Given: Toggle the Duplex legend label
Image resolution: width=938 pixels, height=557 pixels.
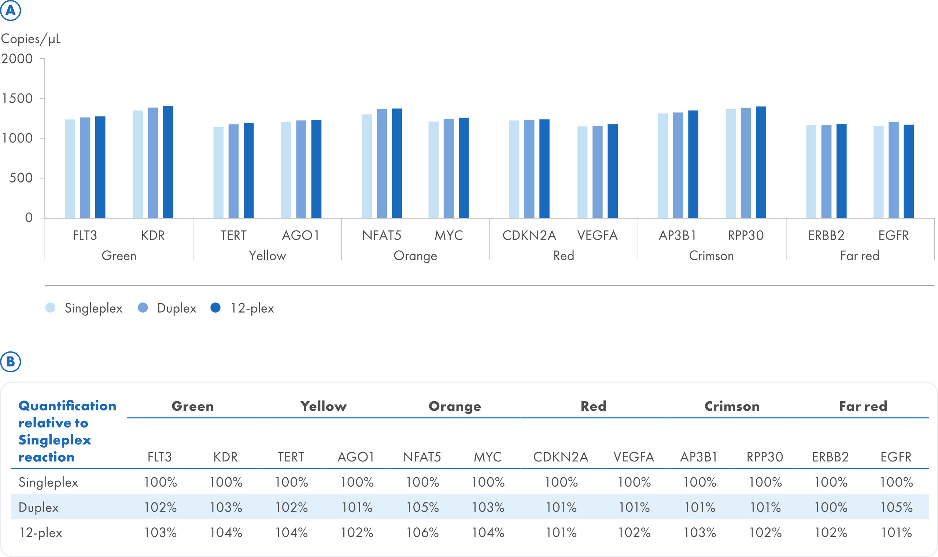Looking at the screenshot, I should (177, 309).
